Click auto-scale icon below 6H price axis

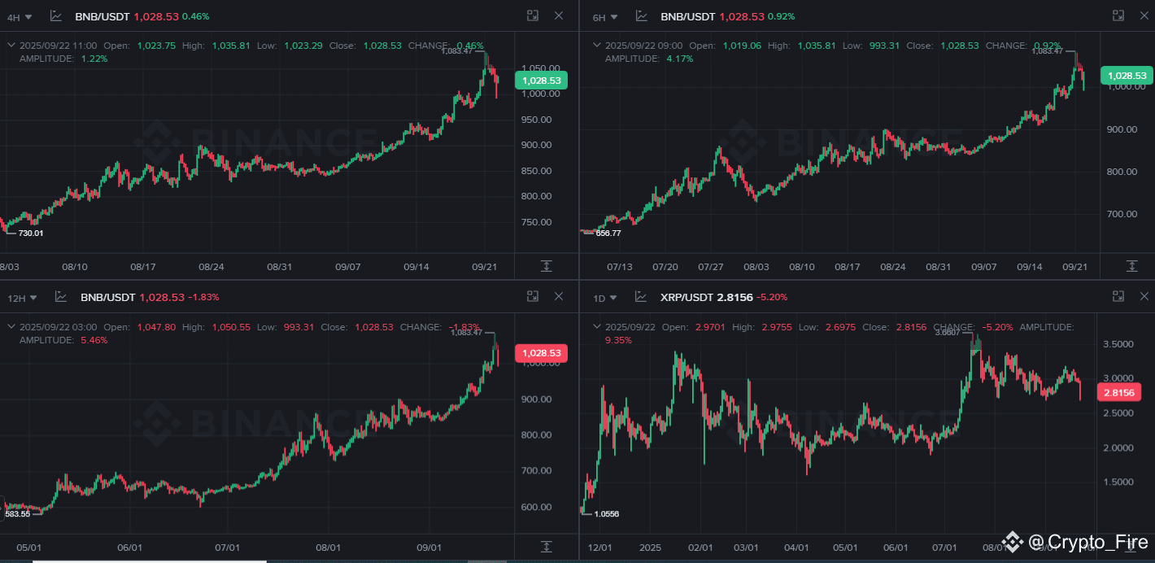coord(1131,266)
